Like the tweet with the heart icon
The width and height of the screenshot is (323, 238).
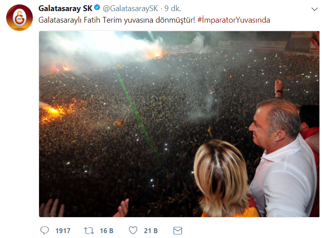pyautogui.click(x=133, y=230)
